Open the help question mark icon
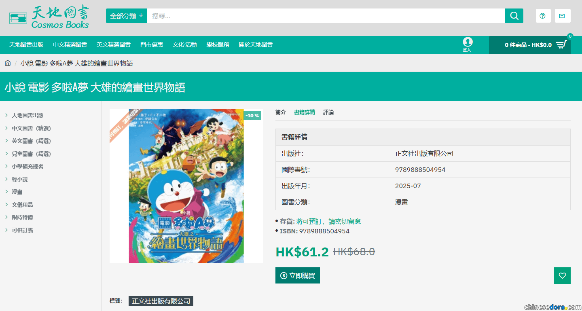This screenshot has width=582, height=311. coord(543,16)
